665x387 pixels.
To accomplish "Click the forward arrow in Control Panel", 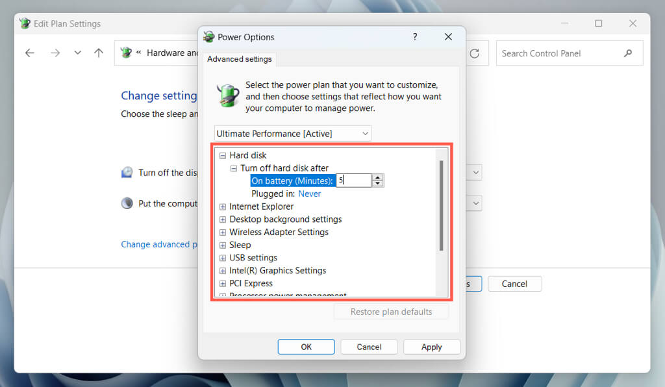I will pyautogui.click(x=55, y=53).
